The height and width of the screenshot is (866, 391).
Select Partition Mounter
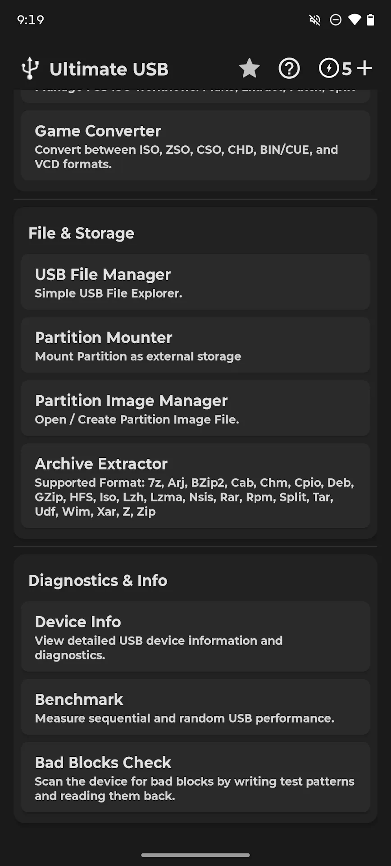(195, 345)
